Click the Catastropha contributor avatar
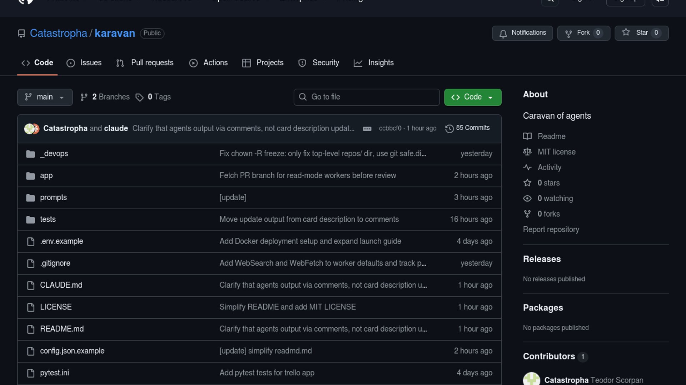This screenshot has height=385, width=686. pos(531,379)
